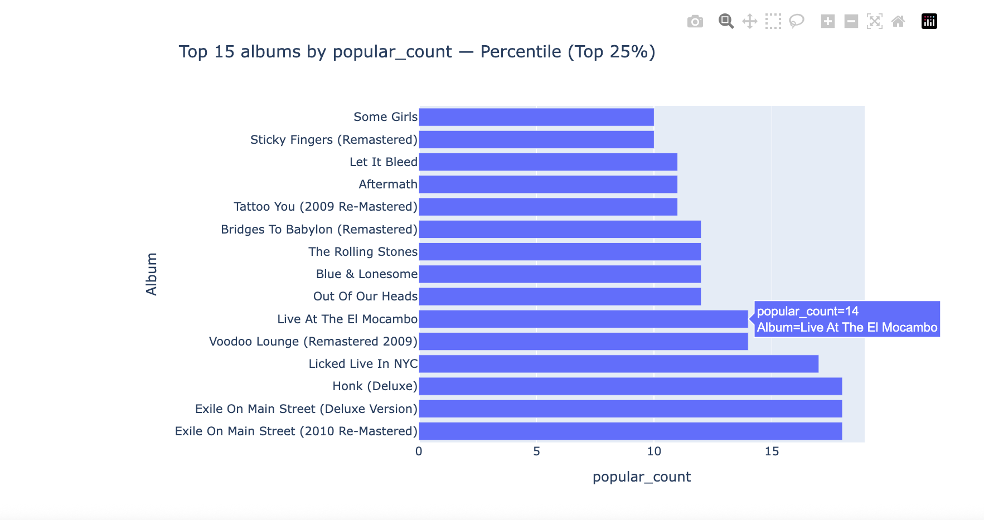Viewport: 984px width, 520px height.
Task: Click the Honk (Deluxe) bar
Action: coord(630,386)
